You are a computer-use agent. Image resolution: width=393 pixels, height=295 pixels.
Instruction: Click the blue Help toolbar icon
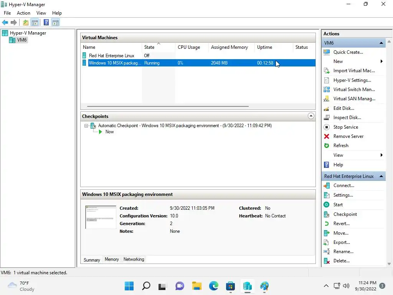pos(46,23)
